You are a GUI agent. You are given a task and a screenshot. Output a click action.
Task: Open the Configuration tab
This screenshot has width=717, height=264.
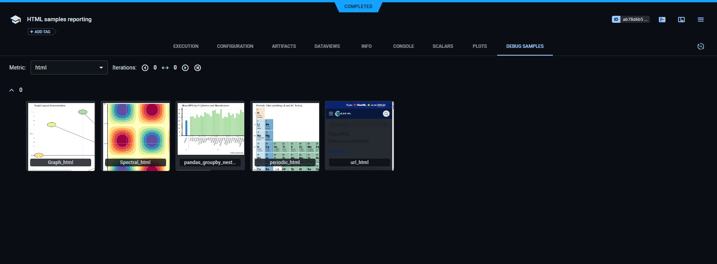coord(235,46)
